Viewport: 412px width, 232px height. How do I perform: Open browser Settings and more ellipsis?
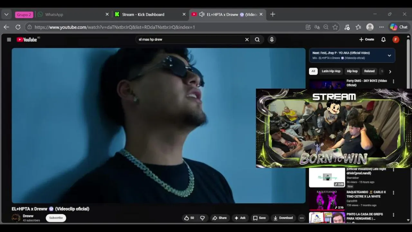pos(381,27)
